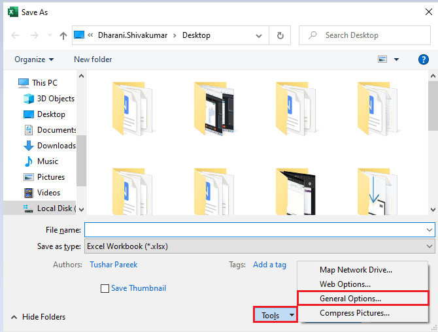Open the Tools dropdown button
This screenshot has height=332, width=438.
point(275,315)
